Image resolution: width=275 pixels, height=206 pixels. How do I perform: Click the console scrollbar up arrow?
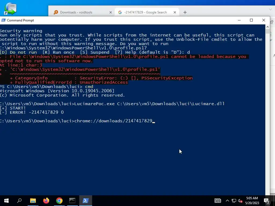267,27
